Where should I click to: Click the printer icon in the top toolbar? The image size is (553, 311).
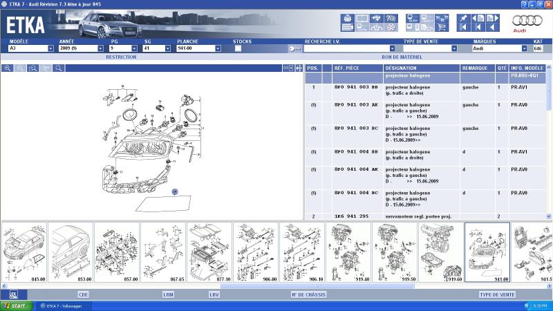[348, 19]
